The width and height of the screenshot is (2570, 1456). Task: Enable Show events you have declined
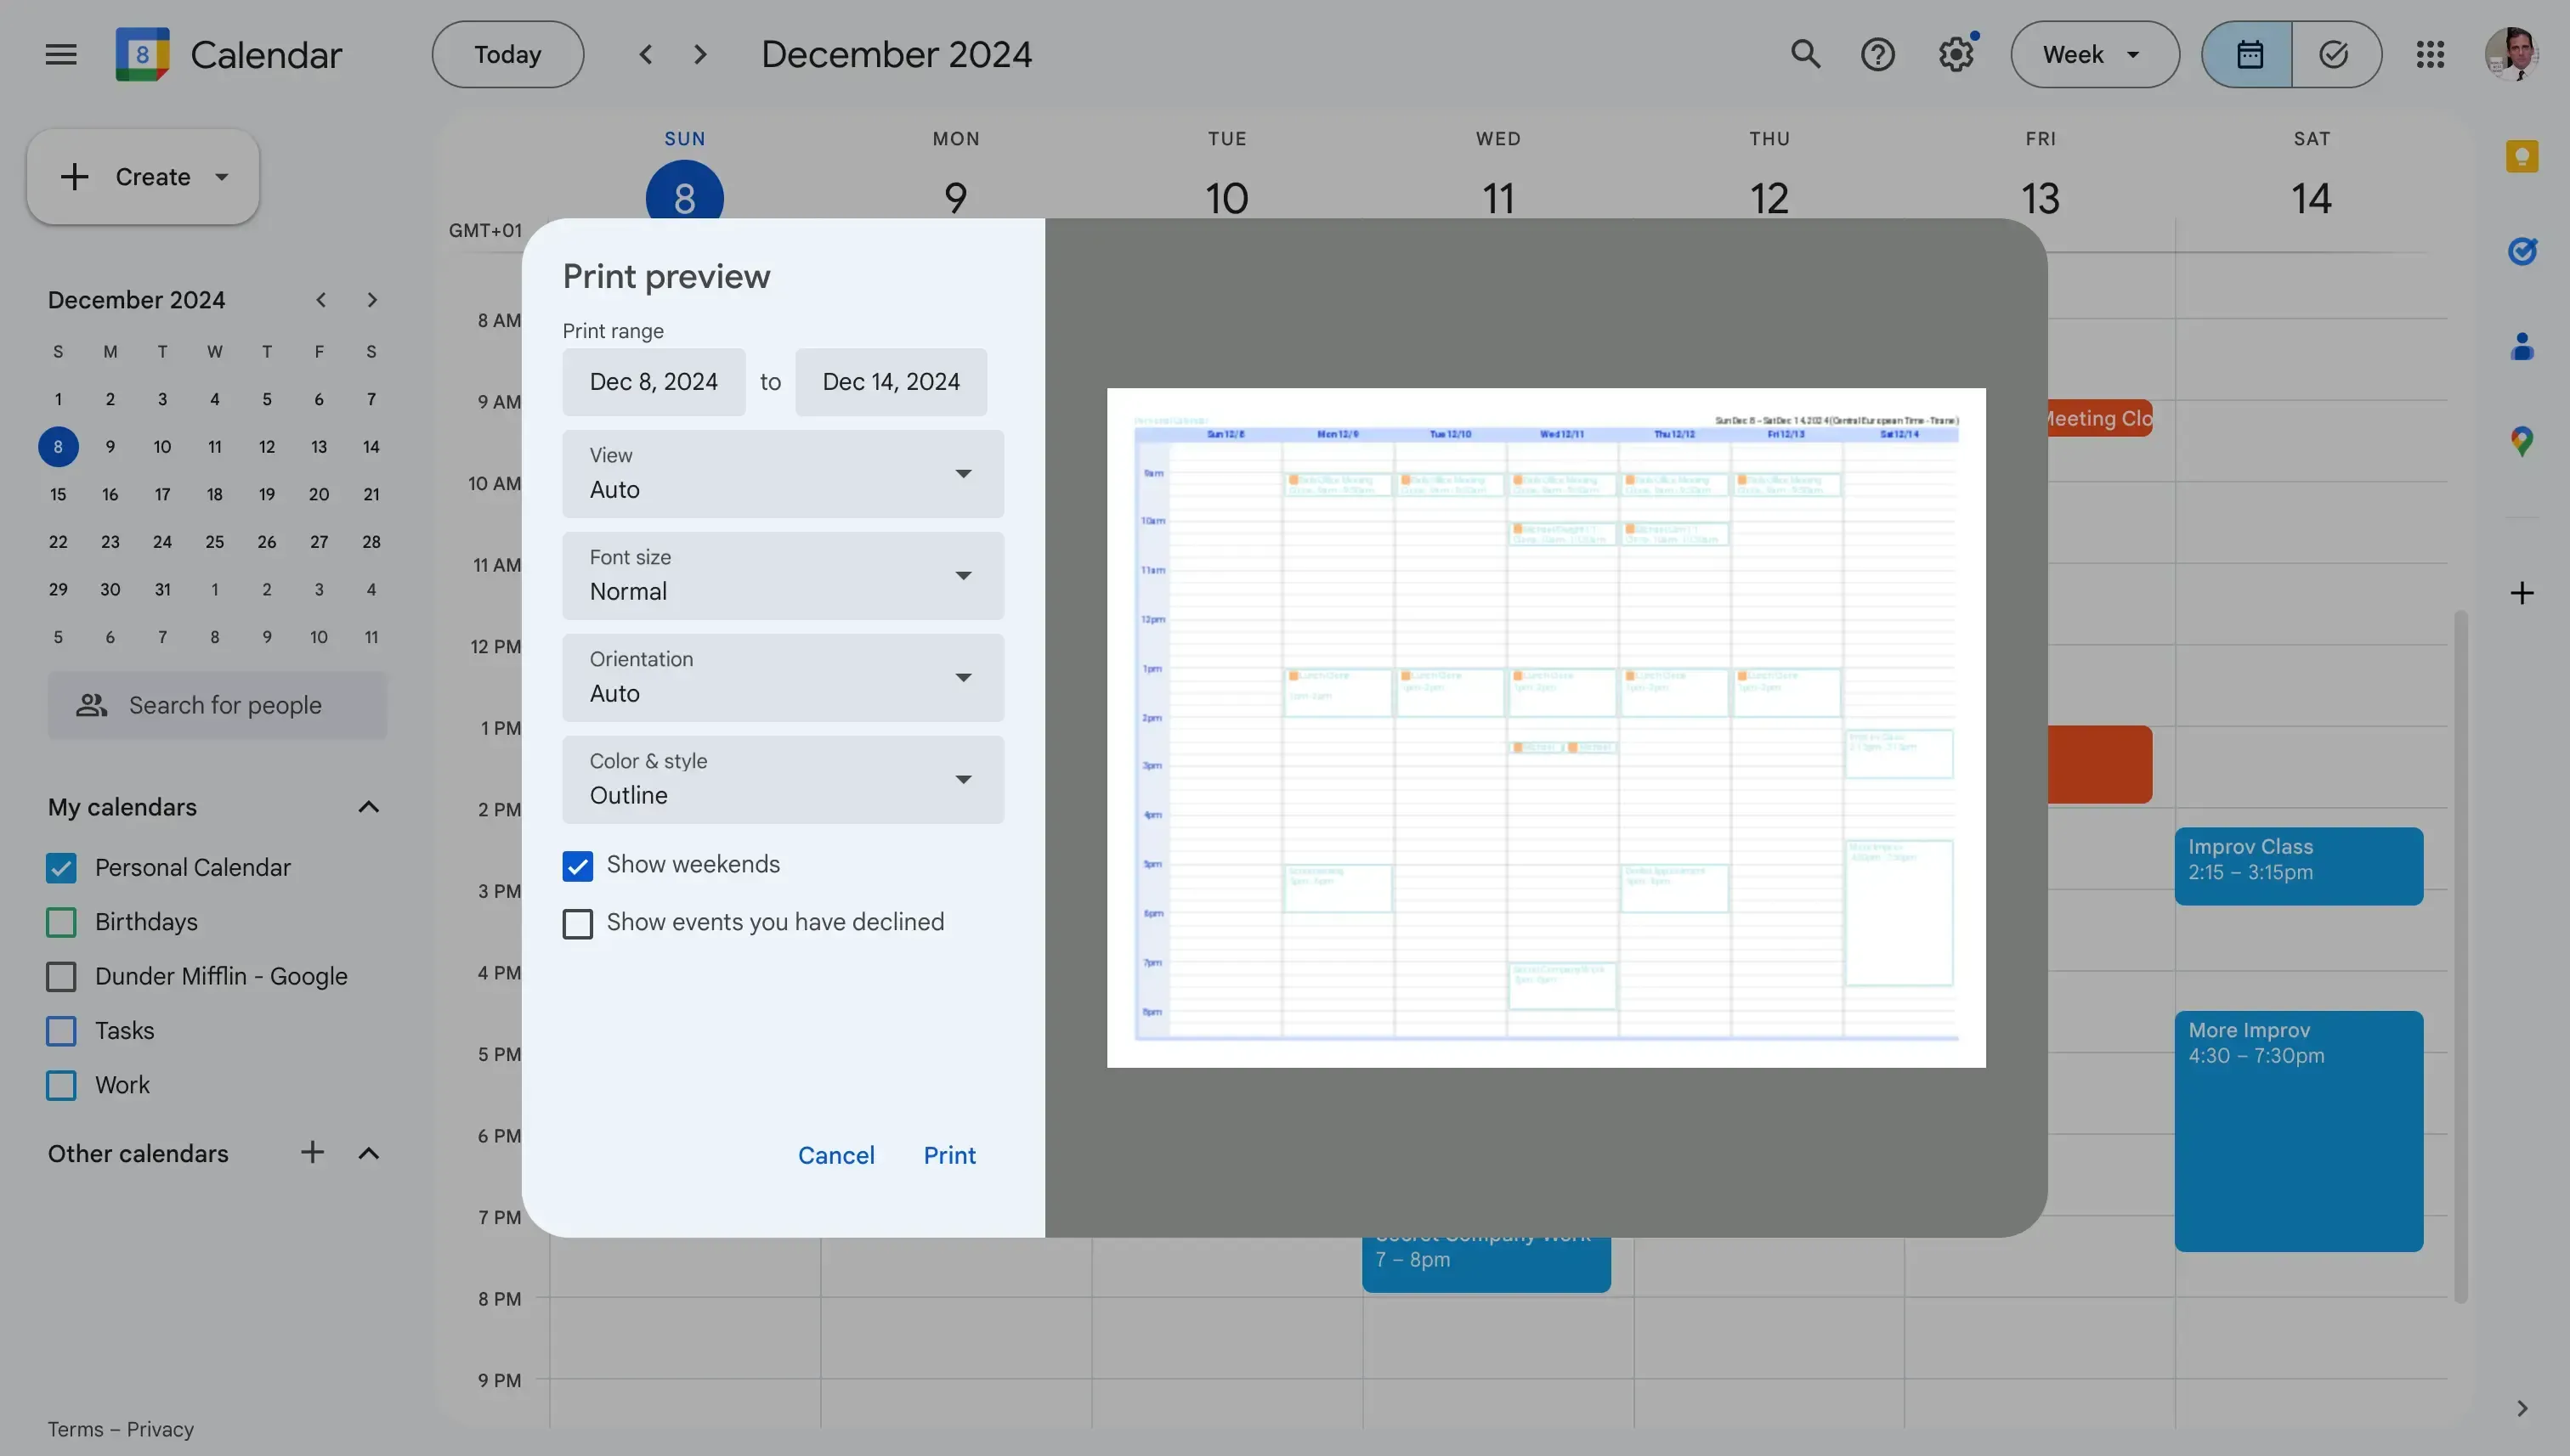(x=578, y=923)
